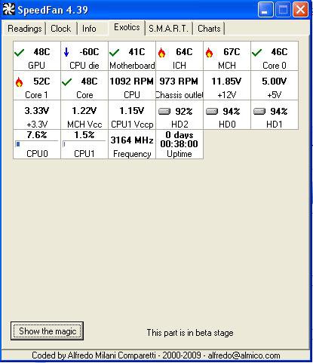313x363 pixels.
Task: Open the Clock tab
Action: (x=61, y=29)
